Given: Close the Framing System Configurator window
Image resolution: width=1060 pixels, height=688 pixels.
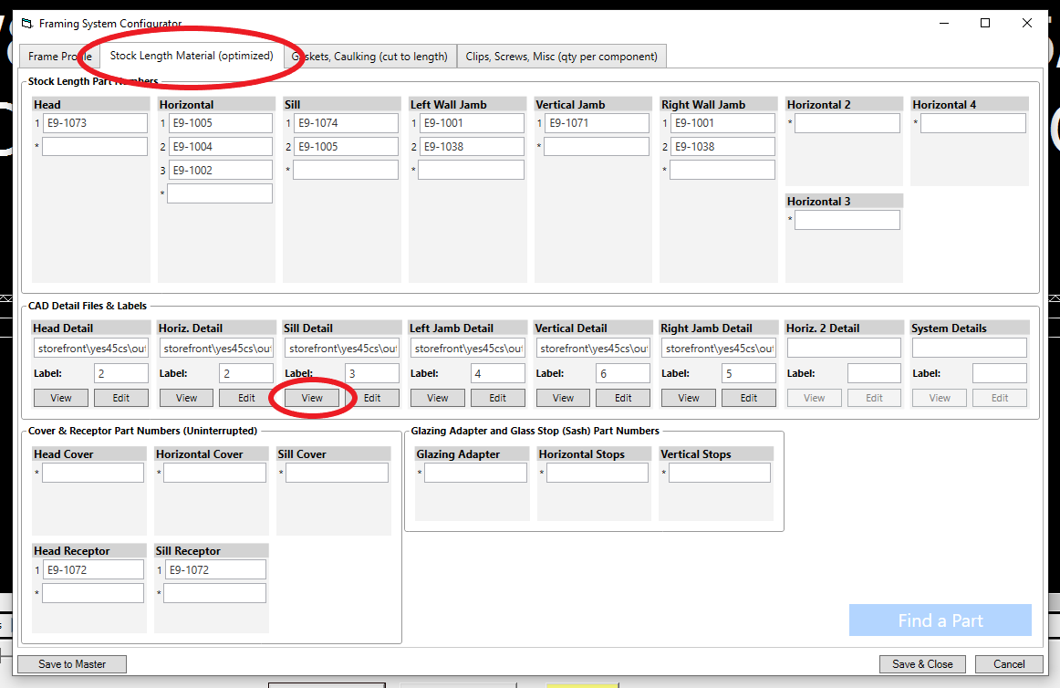Looking at the screenshot, I should pos(1027,23).
